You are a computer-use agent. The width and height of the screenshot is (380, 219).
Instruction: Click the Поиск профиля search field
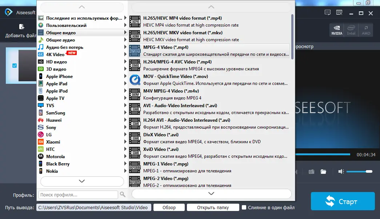click(78, 195)
